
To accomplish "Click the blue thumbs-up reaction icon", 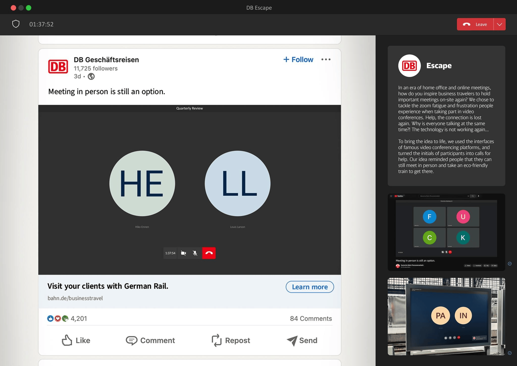I will pyautogui.click(x=50, y=319).
